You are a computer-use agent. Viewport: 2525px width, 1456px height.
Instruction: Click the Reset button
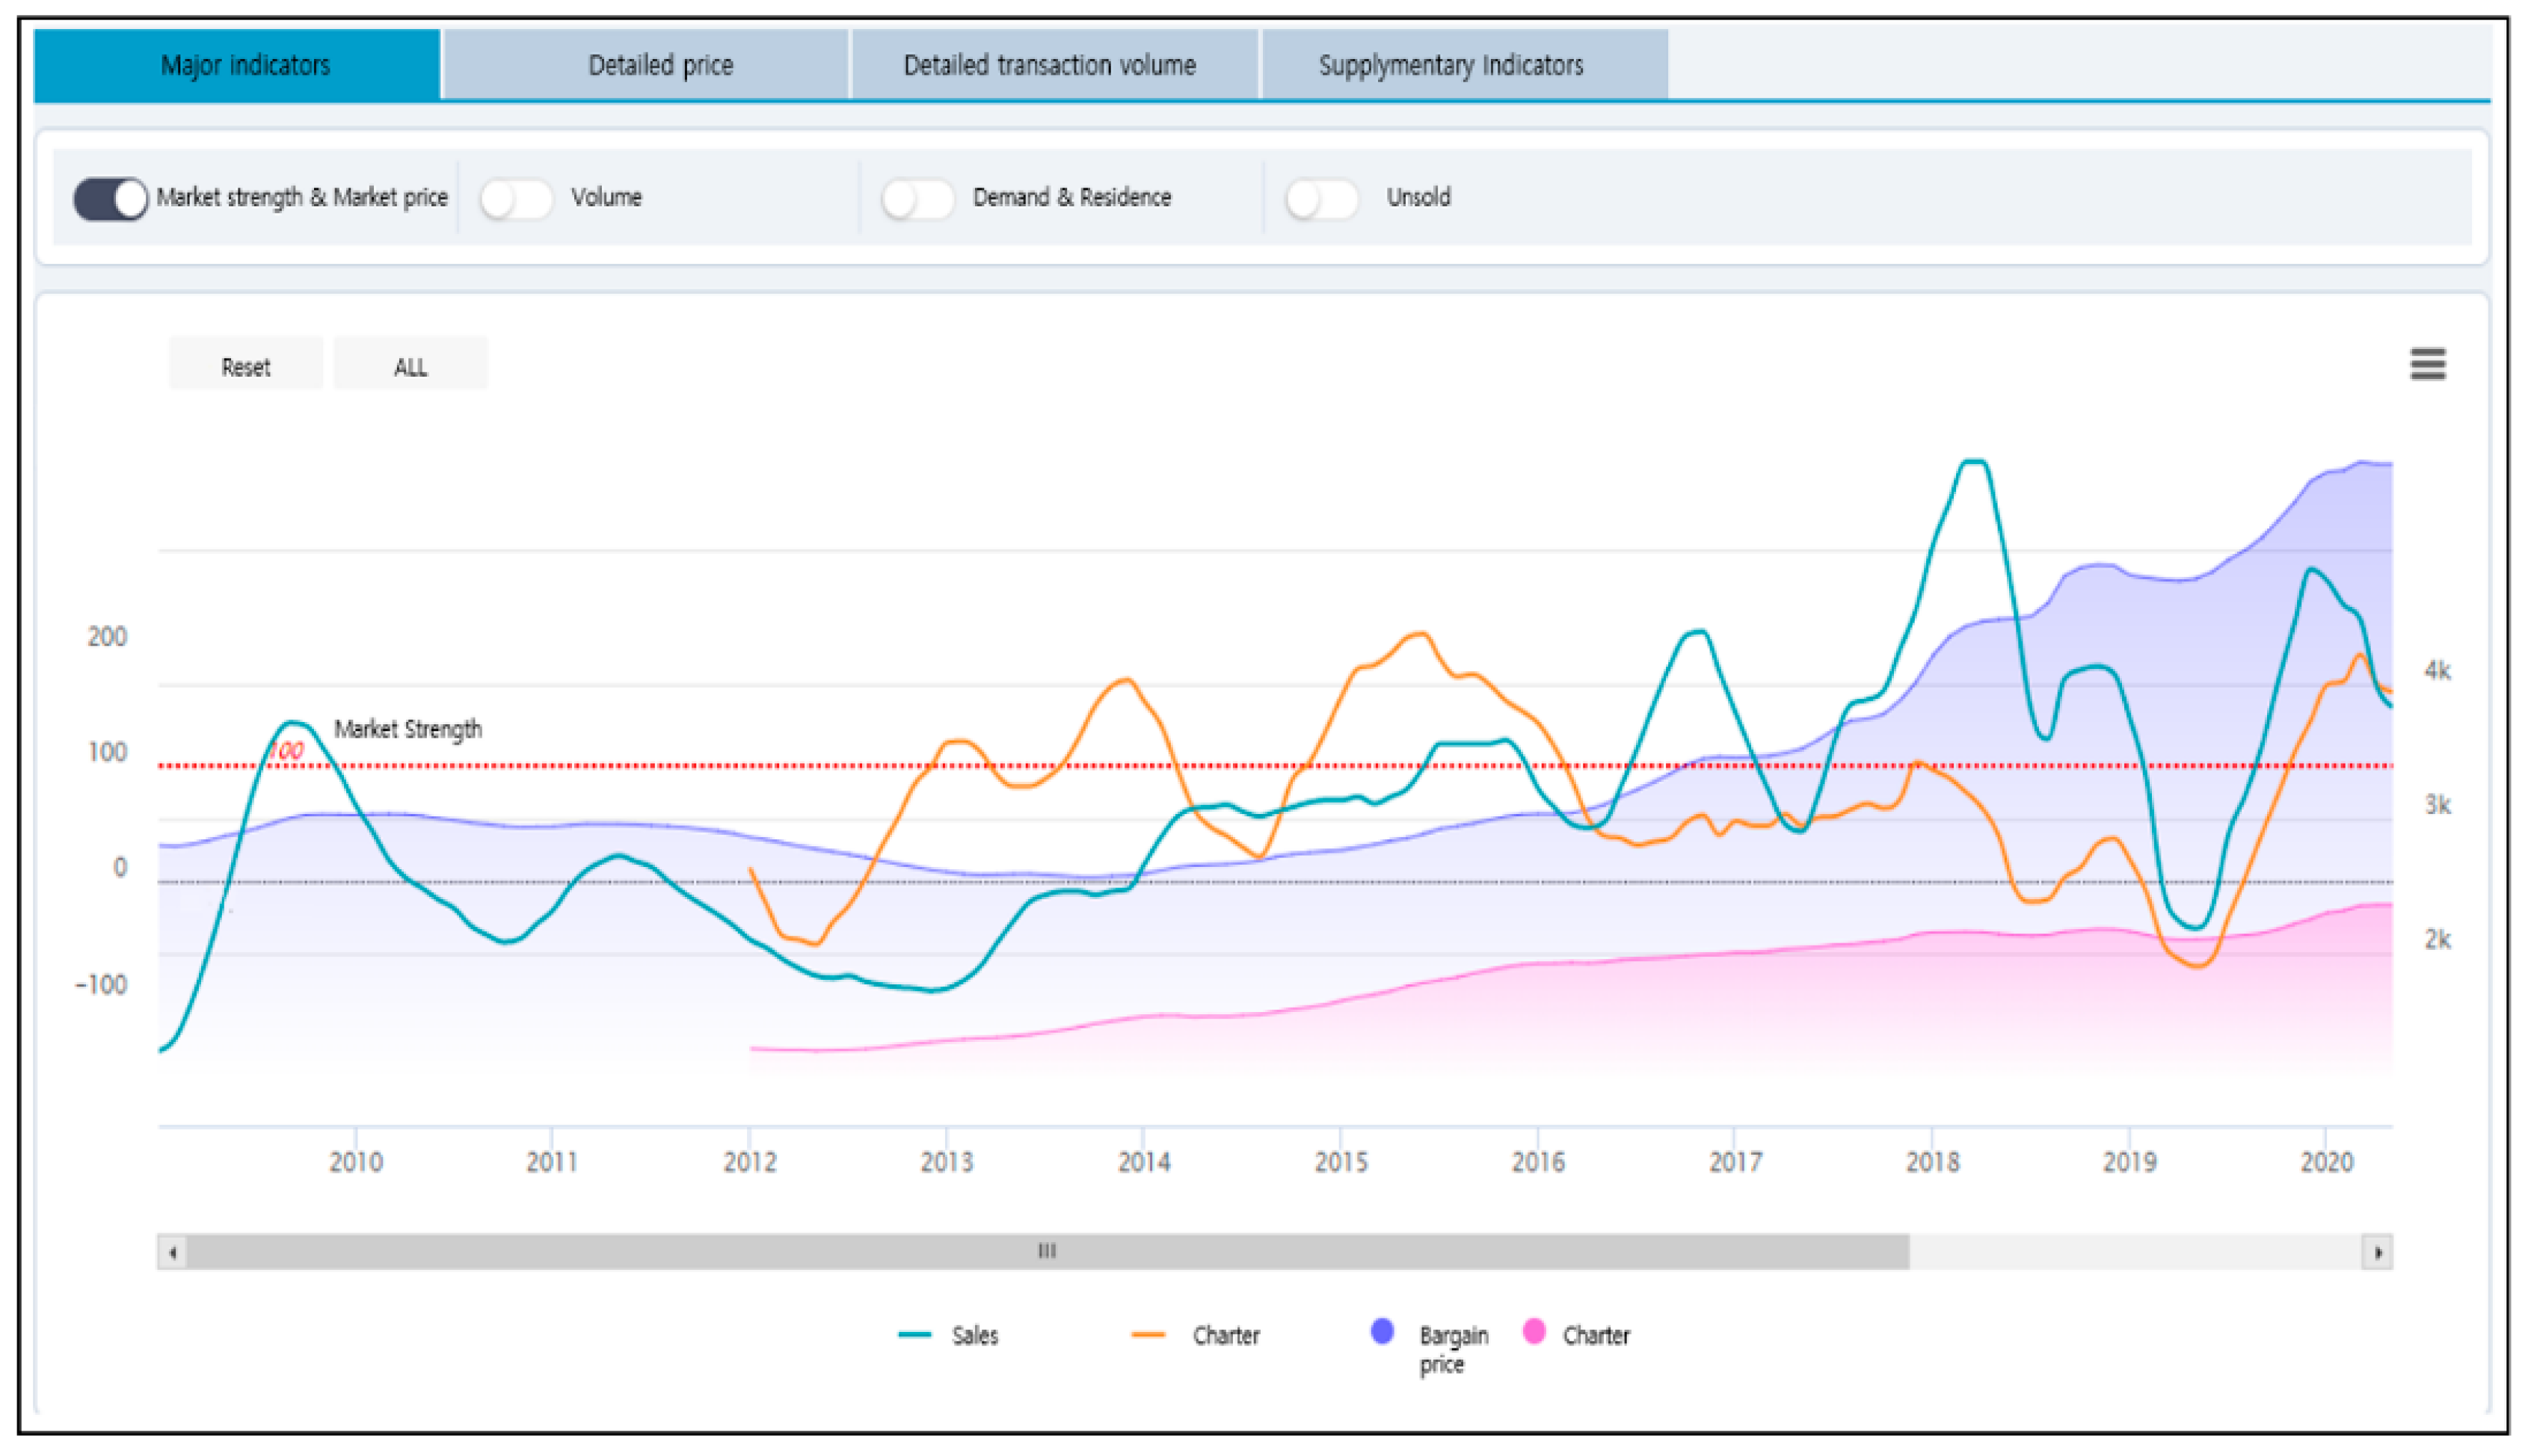(x=245, y=367)
